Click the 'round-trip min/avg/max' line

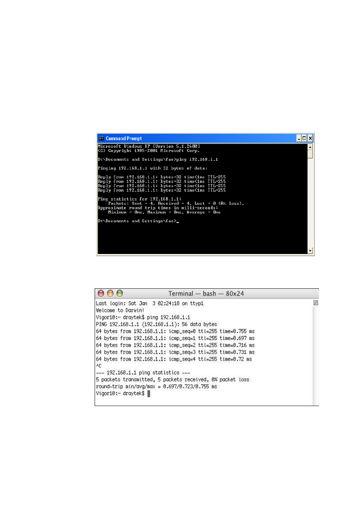[x=156, y=387]
